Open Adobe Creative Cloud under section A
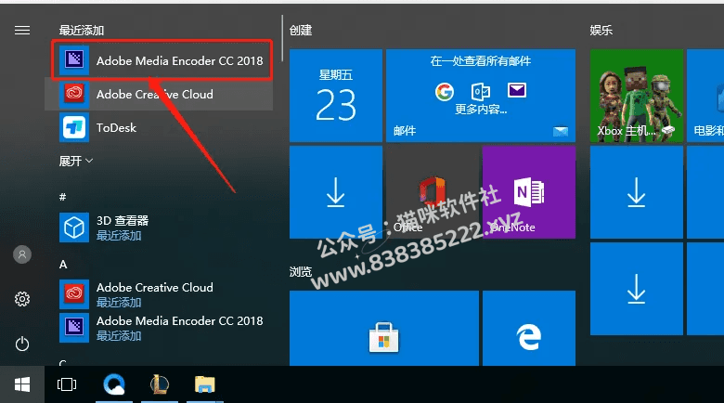The width and height of the screenshot is (724, 403). point(159,294)
